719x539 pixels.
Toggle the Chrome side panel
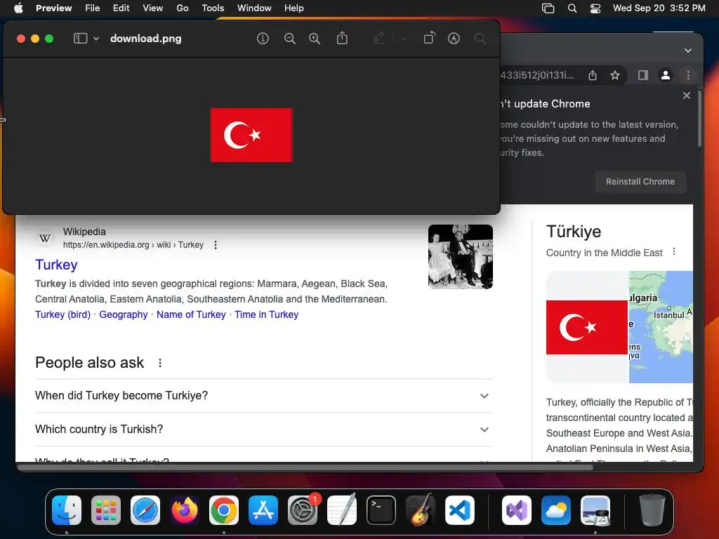pos(643,75)
